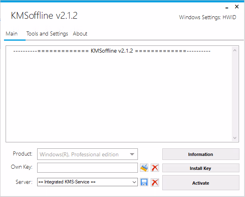Minimize the KMSoffline window
This screenshot has height=197, width=245.
[x=227, y=7]
